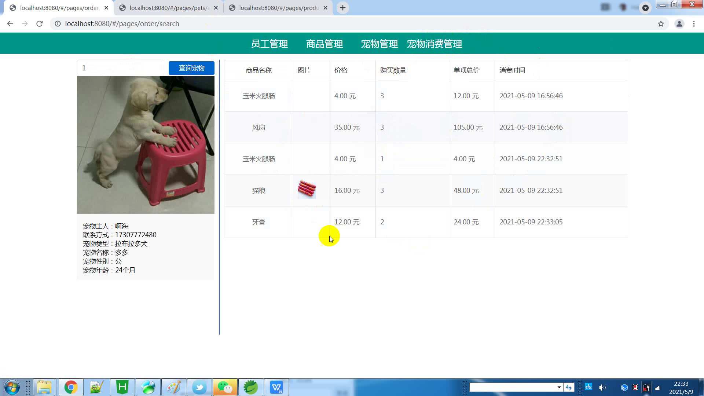
Task: Click the 查询宠物 button
Action: (x=191, y=68)
